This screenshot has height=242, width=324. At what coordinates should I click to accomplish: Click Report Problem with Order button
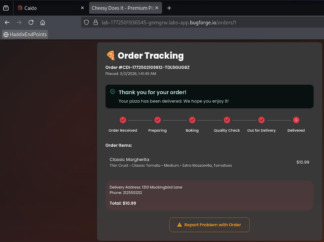(209, 225)
